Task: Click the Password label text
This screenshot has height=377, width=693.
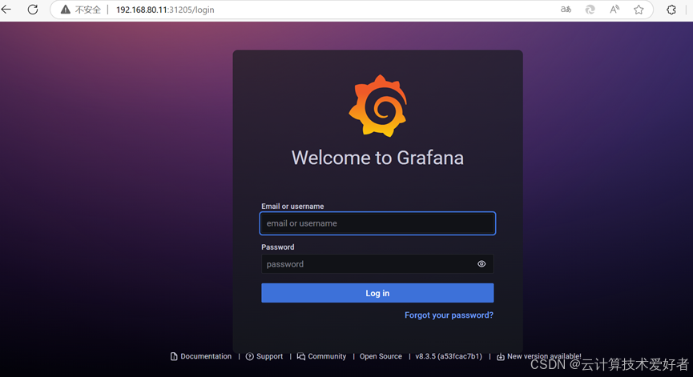Action: tap(277, 247)
